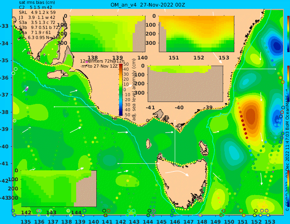
Task: Select the 'C2 5 1.5 m 42' stats row
Action: (36, 8)
